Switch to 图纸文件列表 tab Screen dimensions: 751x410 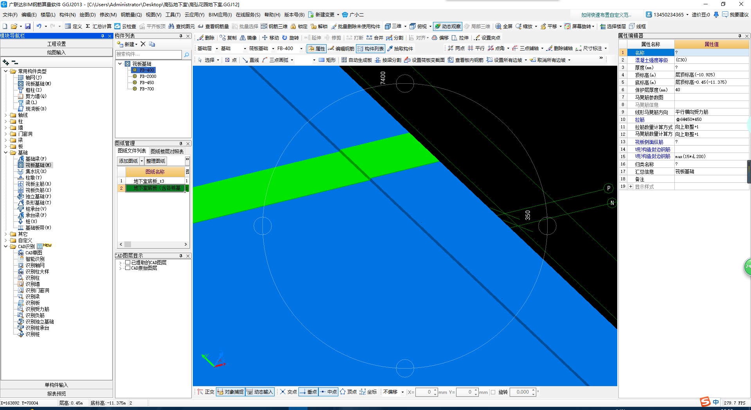[132, 151]
